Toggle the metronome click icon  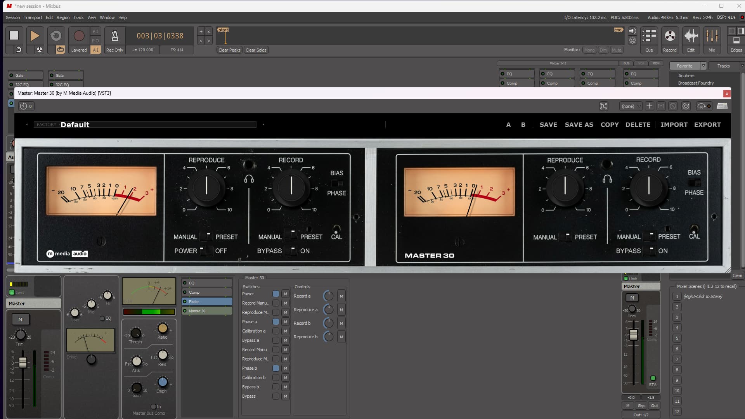115,35
